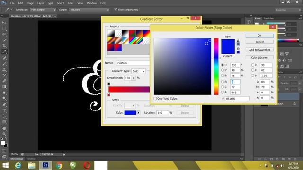This screenshot has width=303, height=170.
Task: Select the Magic Wand tool
Action: (x=4, y=40)
